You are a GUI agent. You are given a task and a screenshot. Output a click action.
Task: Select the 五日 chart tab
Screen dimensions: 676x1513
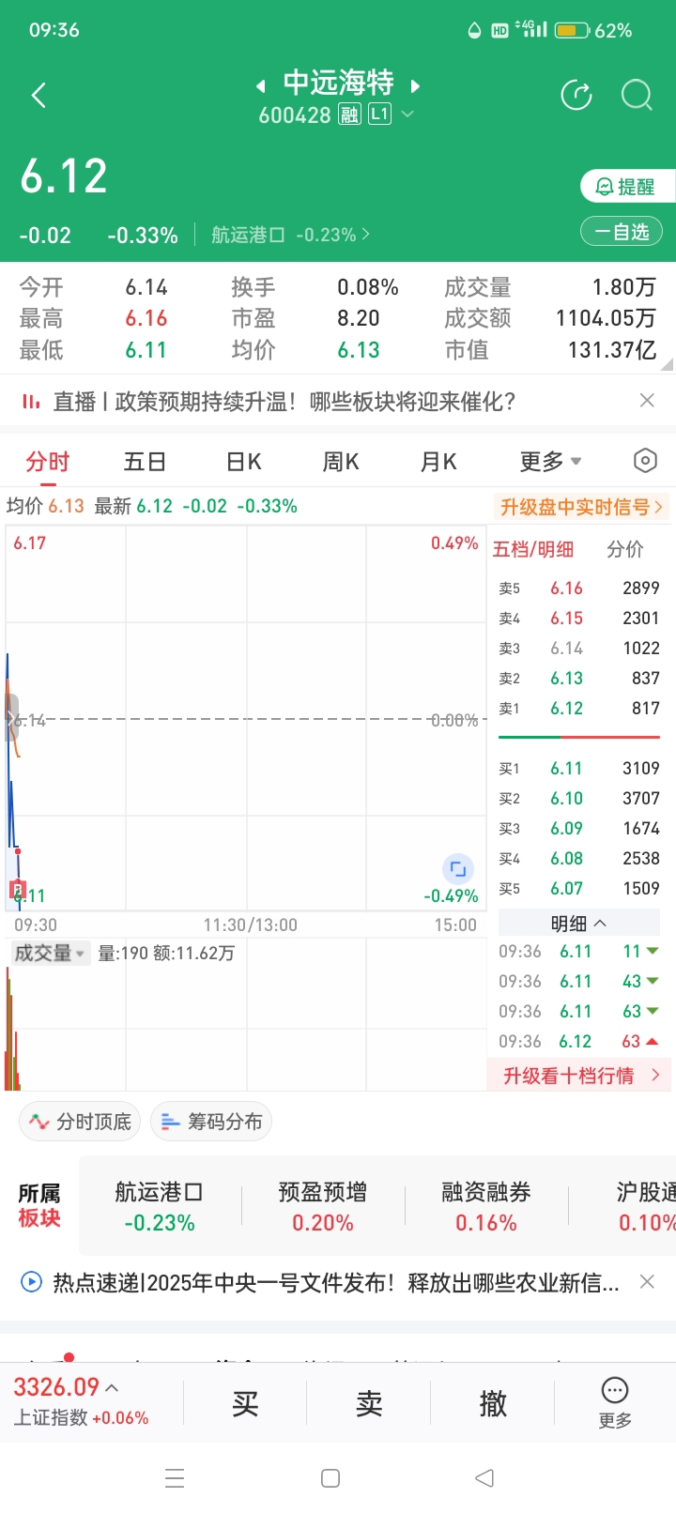coord(146,462)
